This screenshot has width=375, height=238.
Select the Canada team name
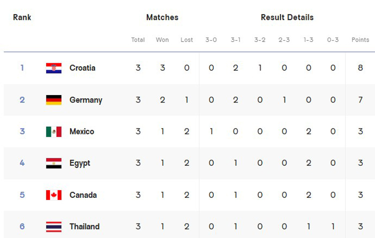point(83,195)
